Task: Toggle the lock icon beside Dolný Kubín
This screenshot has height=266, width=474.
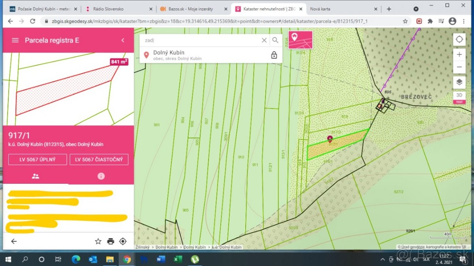Action: point(274,55)
